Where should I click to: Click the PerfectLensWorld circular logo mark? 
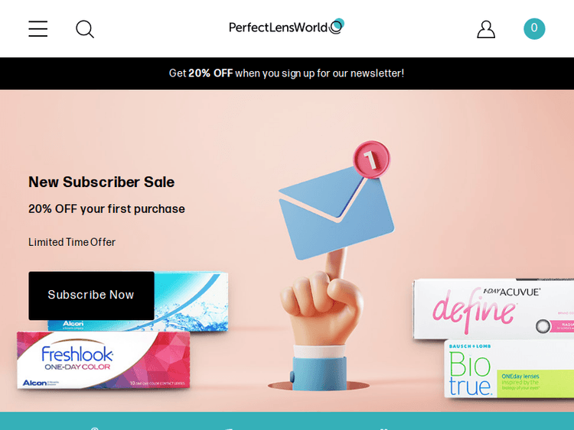coord(337,26)
